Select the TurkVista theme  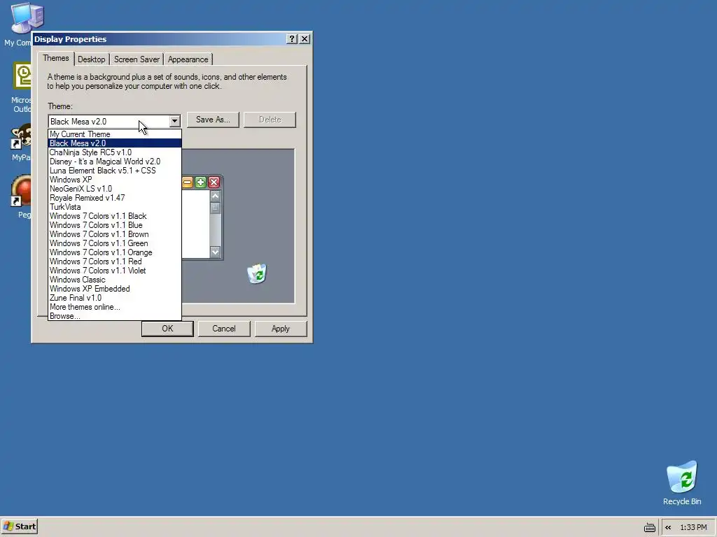coord(115,207)
